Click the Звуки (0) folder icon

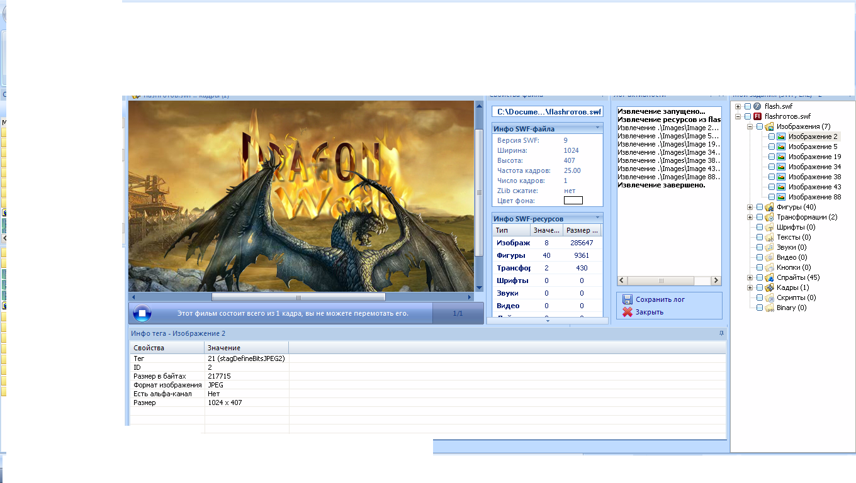tap(770, 247)
